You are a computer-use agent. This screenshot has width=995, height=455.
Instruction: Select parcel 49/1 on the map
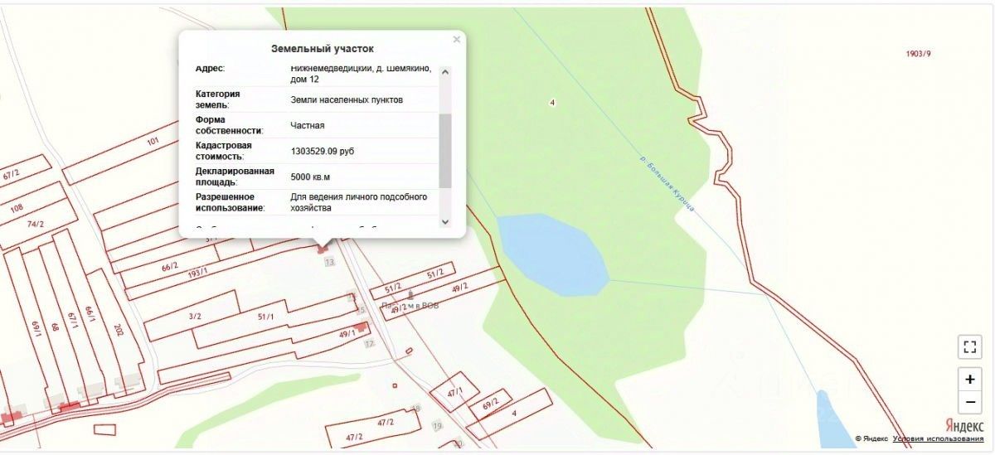click(x=347, y=333)
